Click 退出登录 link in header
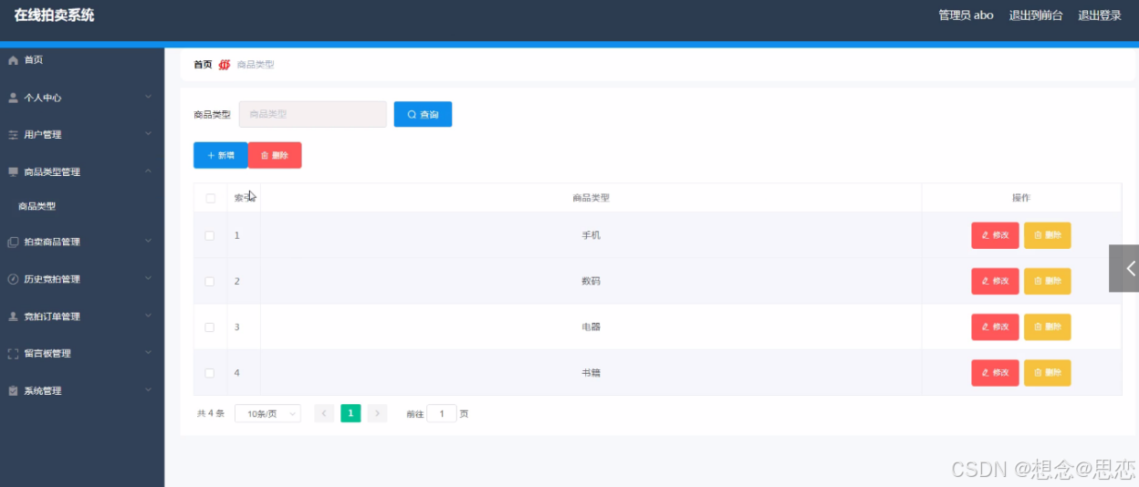This screenshot has width=1139, height=487. (1100, 16)
